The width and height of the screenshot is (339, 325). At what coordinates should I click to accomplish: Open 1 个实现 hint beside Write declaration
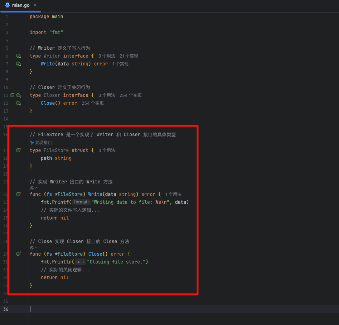tap(120, 64)
